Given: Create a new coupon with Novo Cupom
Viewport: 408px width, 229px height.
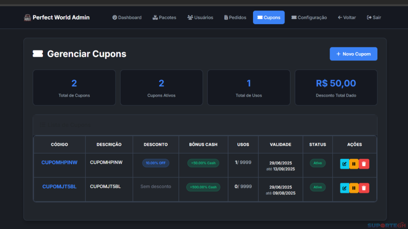Looking at the screenshot, I should (x=353, y=54).
